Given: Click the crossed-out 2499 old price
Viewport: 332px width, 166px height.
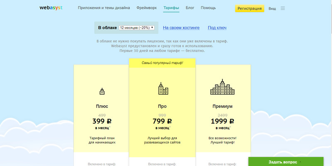Looking at the screenshot, I should coord(222,115).
